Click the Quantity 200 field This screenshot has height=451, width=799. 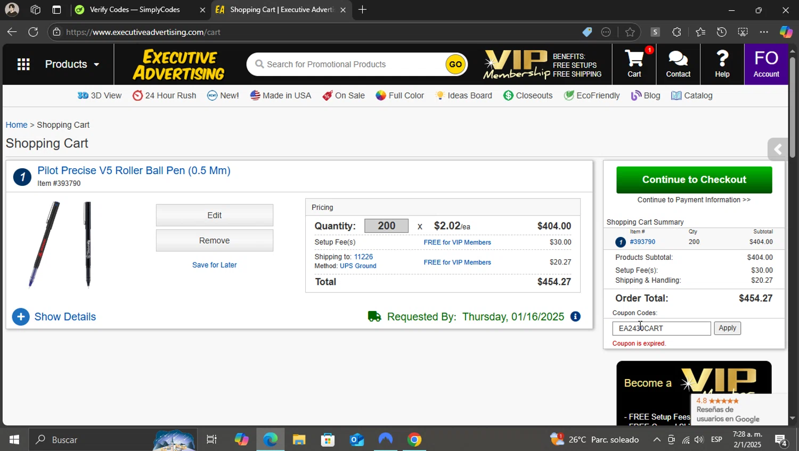386,226
